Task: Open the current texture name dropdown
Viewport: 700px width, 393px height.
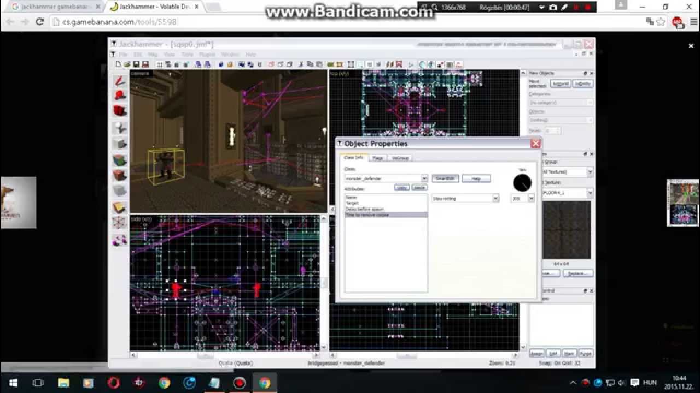Action: pos(590,193)
